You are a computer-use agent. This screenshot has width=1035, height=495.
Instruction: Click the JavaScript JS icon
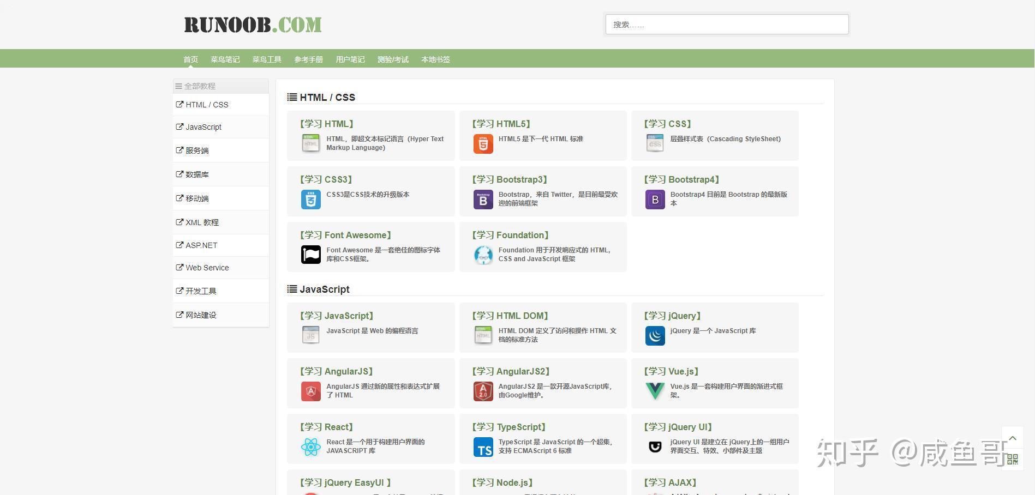pyautogui.click(x=311, y=335)
